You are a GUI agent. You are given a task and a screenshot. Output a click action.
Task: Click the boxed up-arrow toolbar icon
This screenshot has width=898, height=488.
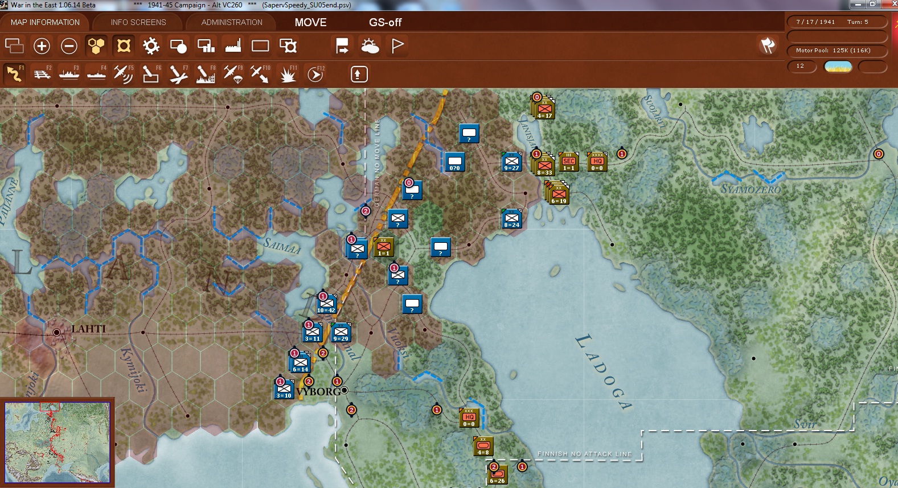coord(359,74)
